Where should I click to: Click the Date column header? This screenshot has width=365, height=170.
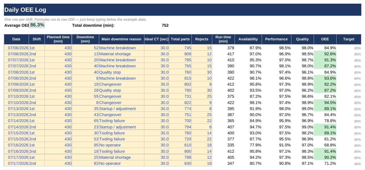coord(16,39)
